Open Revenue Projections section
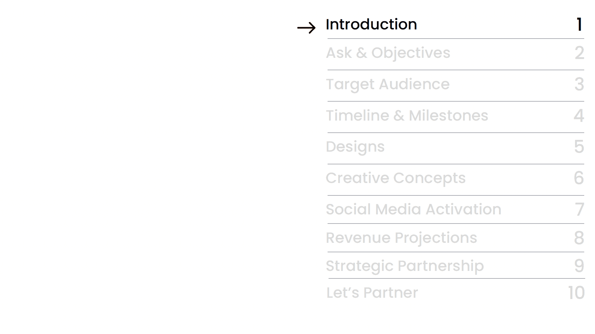 [x=401, y=238]
